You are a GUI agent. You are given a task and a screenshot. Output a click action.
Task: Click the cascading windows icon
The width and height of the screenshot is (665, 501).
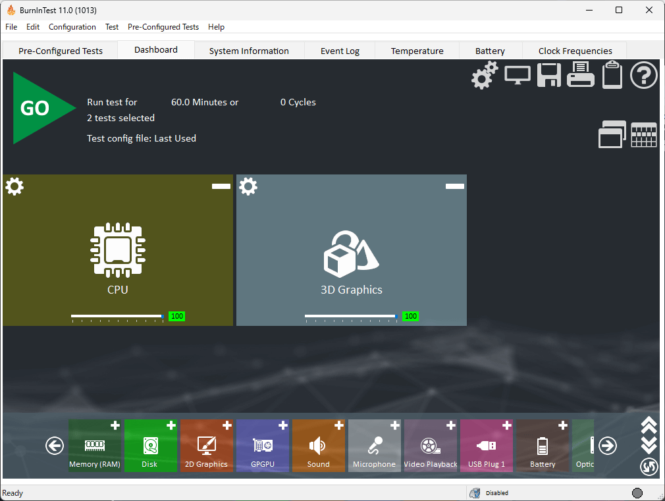pyautogui.click(x=612, y=134)
